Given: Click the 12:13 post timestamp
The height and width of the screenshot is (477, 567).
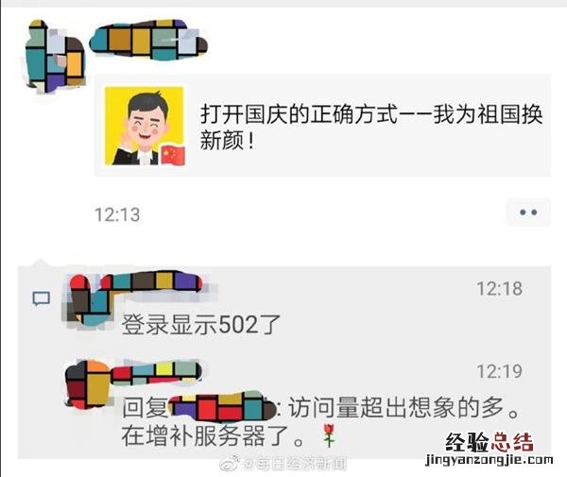Looking at the screenshot, I should [117, 214].
